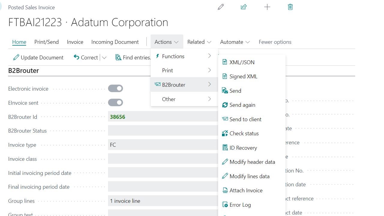Viewport: 384px width, 216px height.
Task: Click the Find entries search icon
Action: [118, 57]
